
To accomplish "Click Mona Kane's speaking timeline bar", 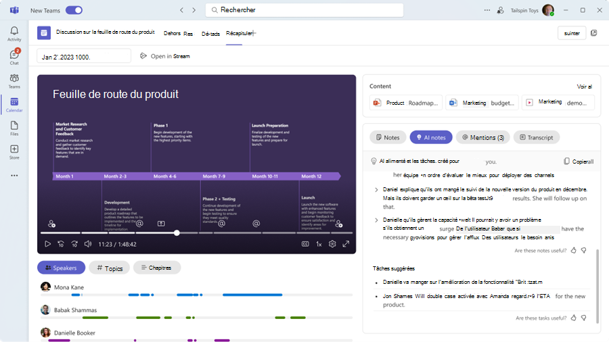I will [196, 295].
